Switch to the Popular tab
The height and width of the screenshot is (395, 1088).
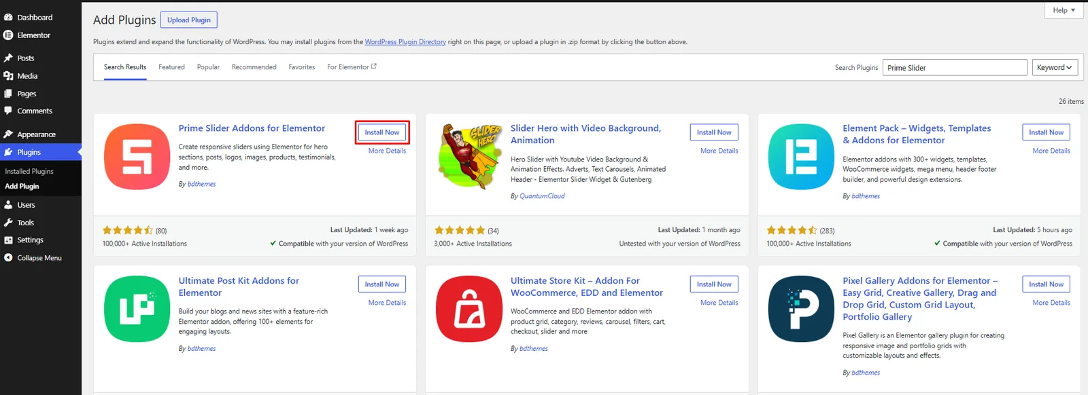tap(208, 67)
